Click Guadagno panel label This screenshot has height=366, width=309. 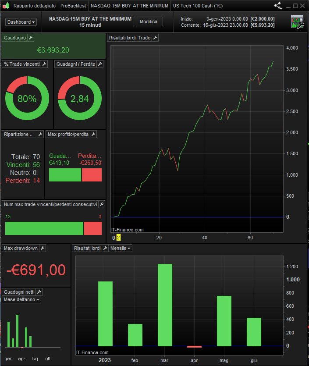click(x=15, y=38)
